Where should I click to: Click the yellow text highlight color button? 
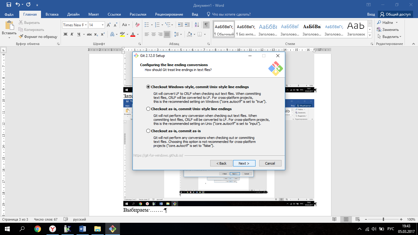click(x=122, y=34)
